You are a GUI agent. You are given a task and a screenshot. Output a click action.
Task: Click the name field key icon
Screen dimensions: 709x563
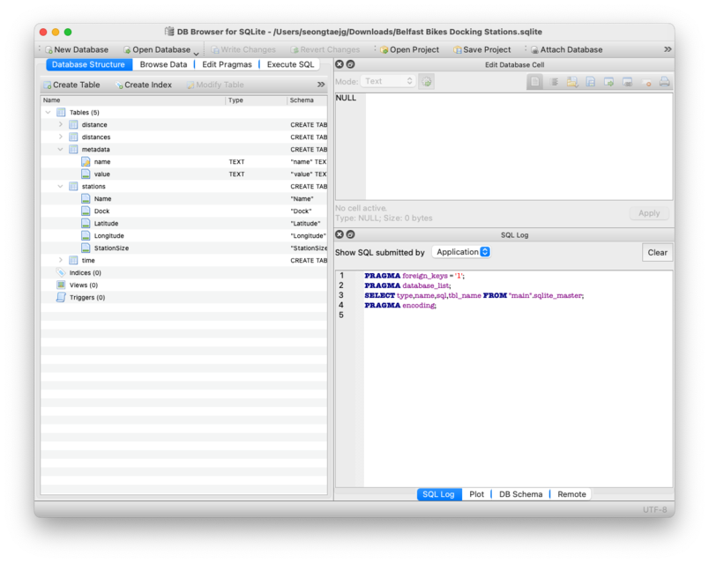click(x=86, y=161)
